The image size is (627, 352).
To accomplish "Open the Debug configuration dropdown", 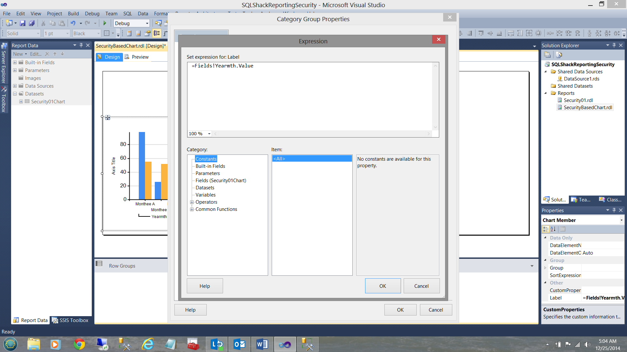I will [x=147, y=23].
